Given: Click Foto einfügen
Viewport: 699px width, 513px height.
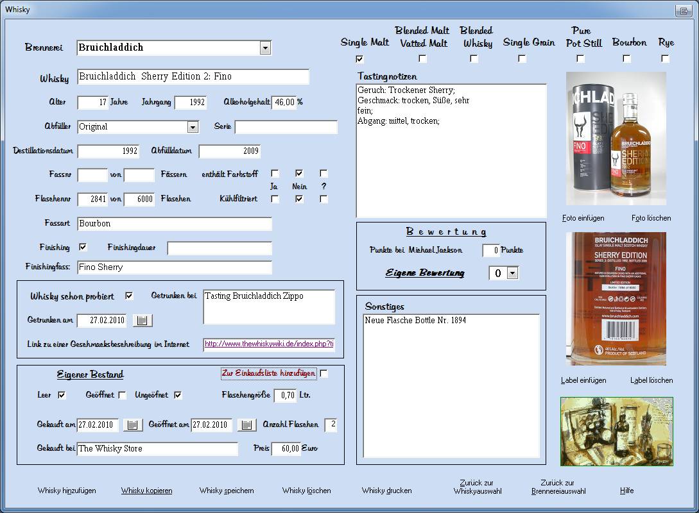Looking at the screenshot, I should tap(583, 218).
